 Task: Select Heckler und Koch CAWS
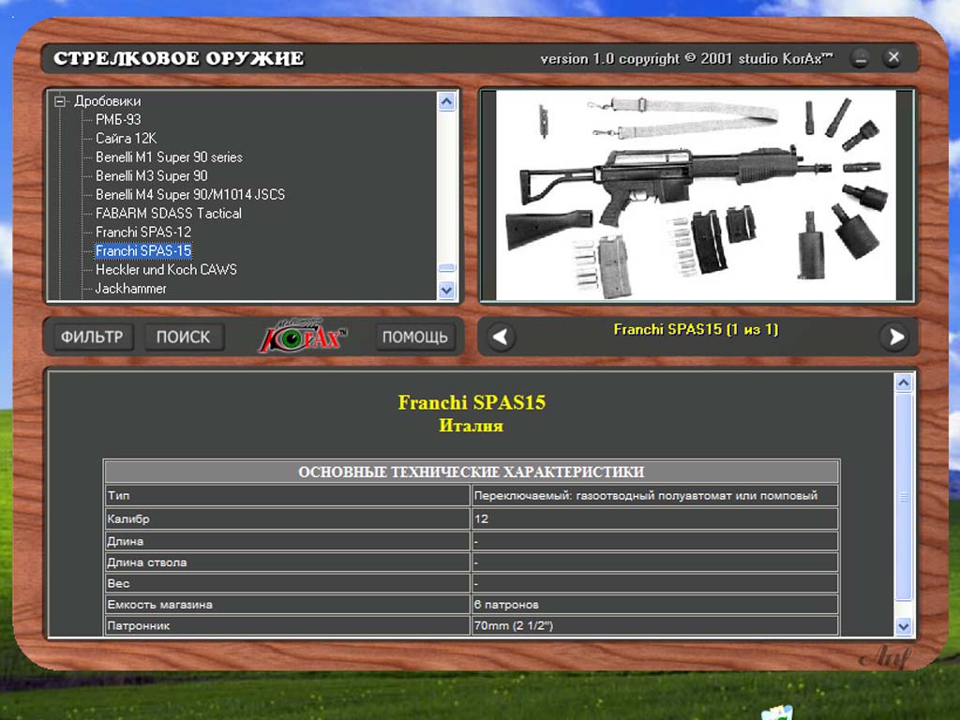point(167,269)
